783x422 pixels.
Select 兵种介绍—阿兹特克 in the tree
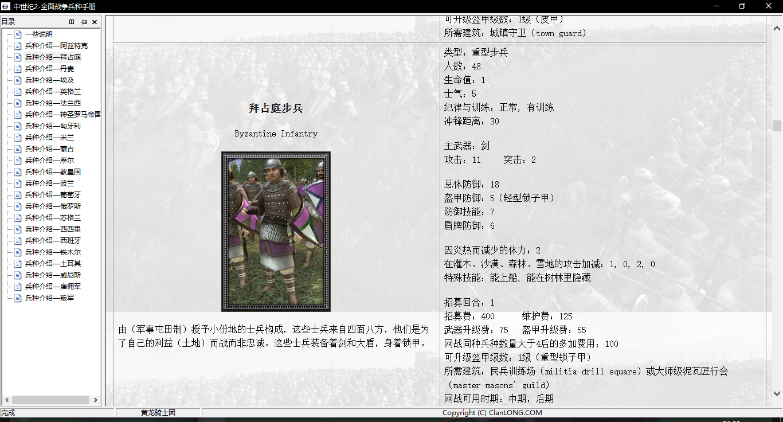click(x=56, y=46)
